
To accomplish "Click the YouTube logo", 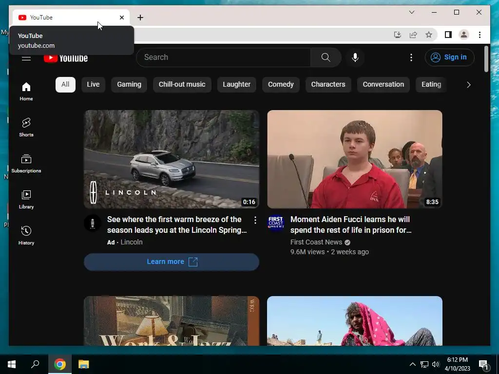I will coord(66,58).
